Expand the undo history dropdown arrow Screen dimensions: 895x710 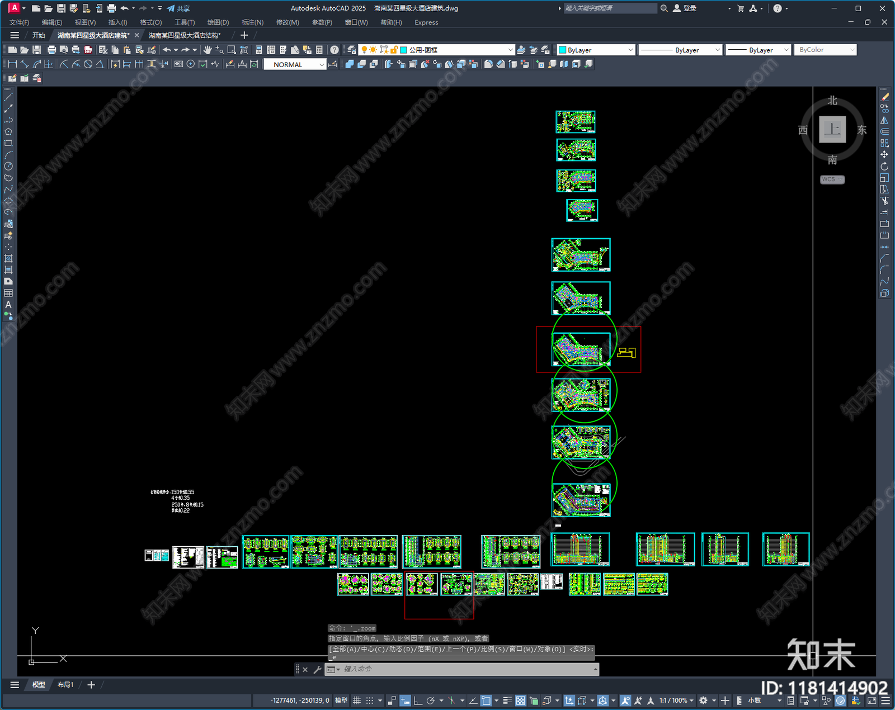coord(176,50)
